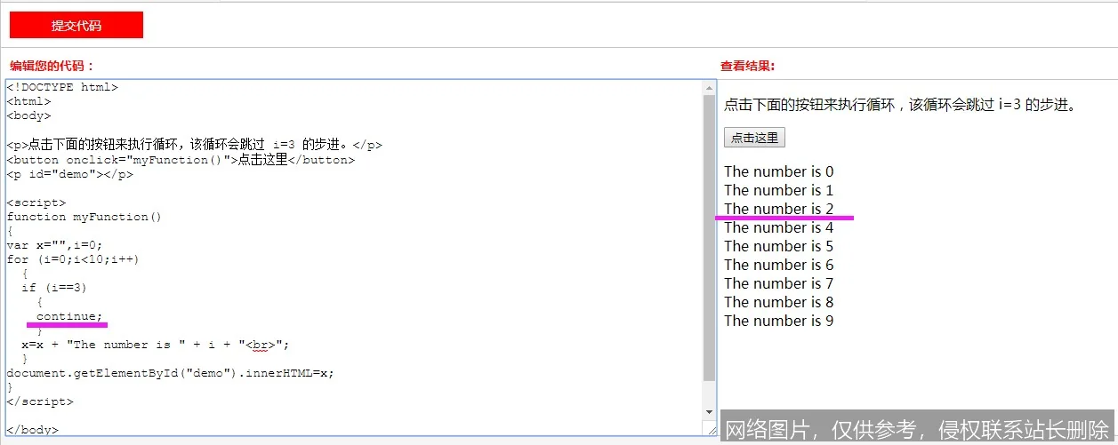Screen dimensions: 1118x445
Task: Click 'The number is 1' output line
Action: coord(778,190)
